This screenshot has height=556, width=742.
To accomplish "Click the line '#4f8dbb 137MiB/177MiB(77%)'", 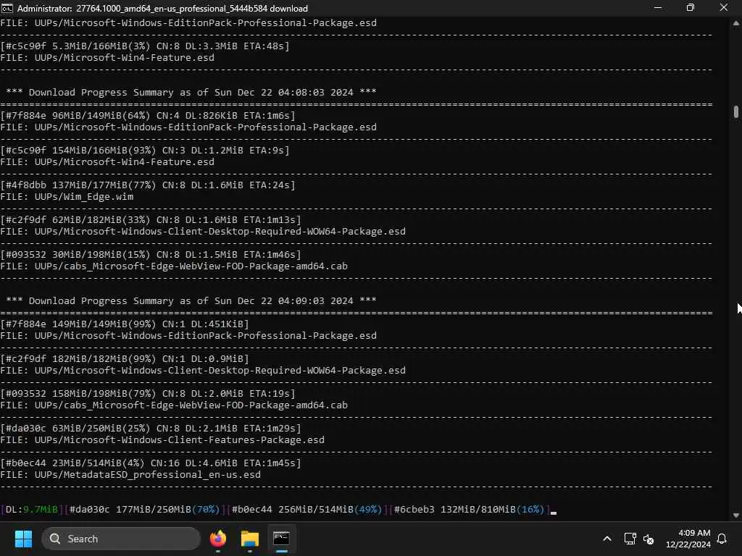I will tap(148, 185).
